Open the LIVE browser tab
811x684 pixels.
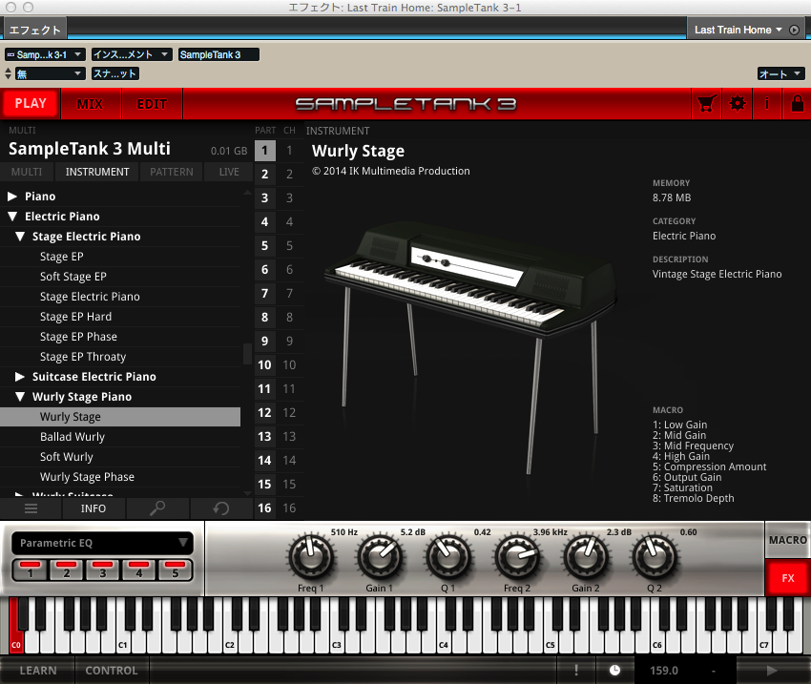pyautogui.click(x=229, y=172)
